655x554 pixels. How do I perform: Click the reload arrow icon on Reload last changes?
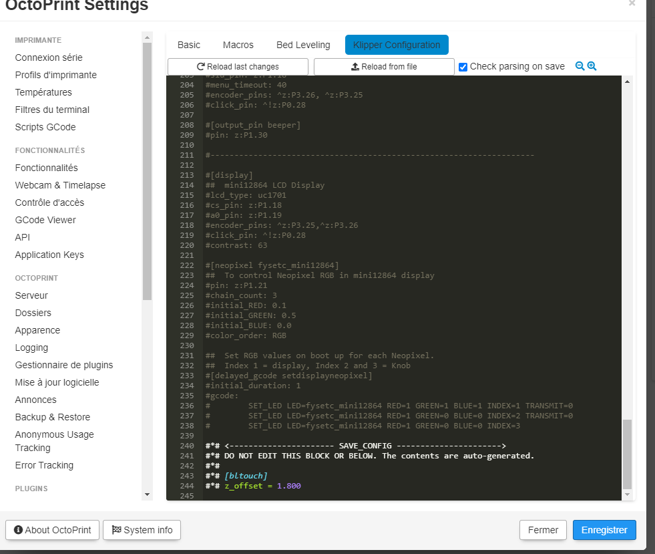click(x=200, y=67)
